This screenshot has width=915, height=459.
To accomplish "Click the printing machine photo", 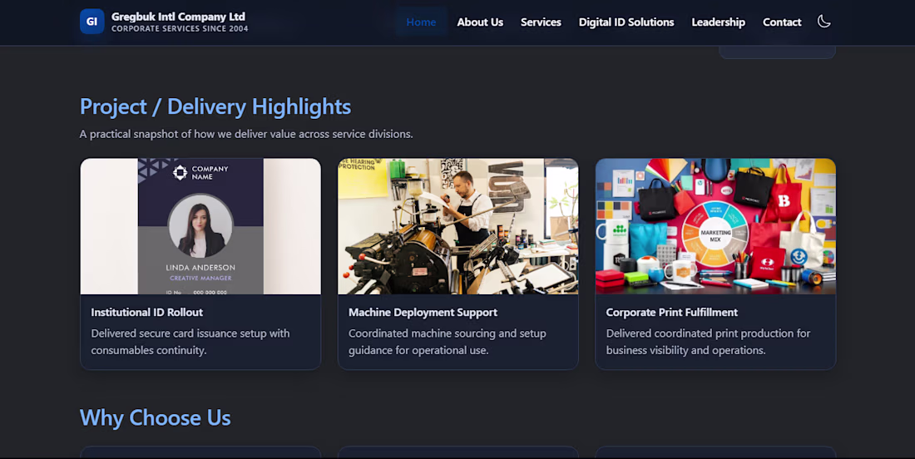I will point(458,226).
